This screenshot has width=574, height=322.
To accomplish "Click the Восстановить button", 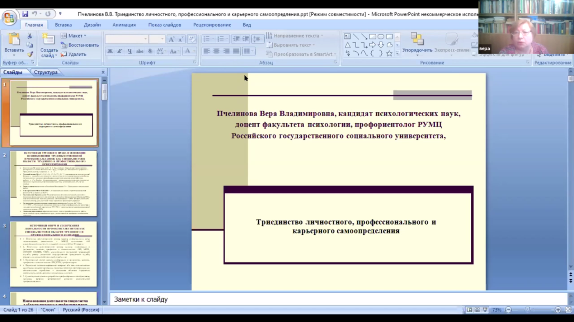I will click(x=80, y=45).
